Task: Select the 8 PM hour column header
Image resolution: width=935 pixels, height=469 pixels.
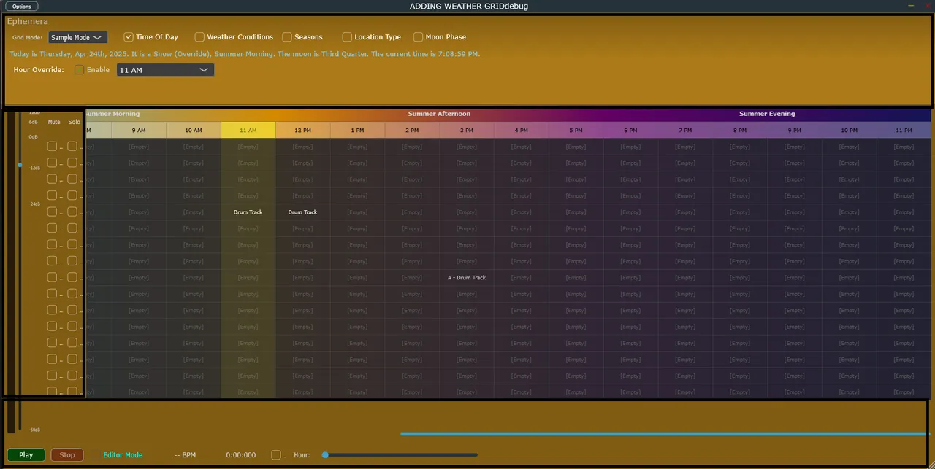Action: (740, 130)
